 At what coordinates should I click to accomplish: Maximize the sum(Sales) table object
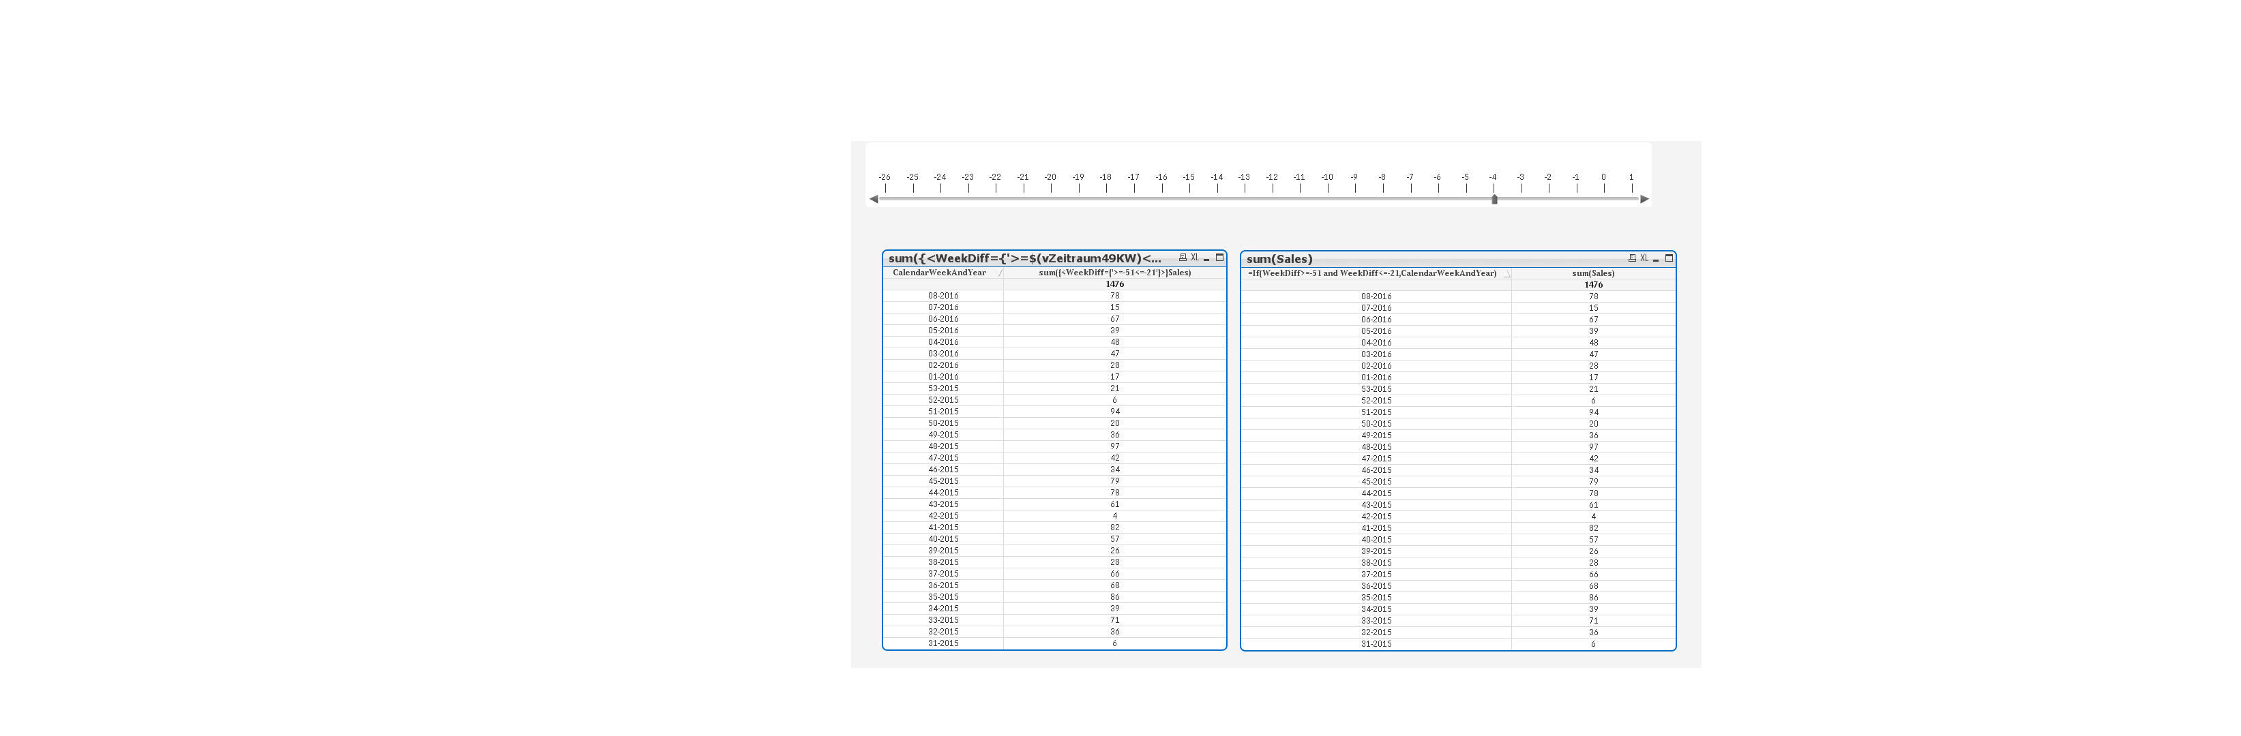point(1669,258)
